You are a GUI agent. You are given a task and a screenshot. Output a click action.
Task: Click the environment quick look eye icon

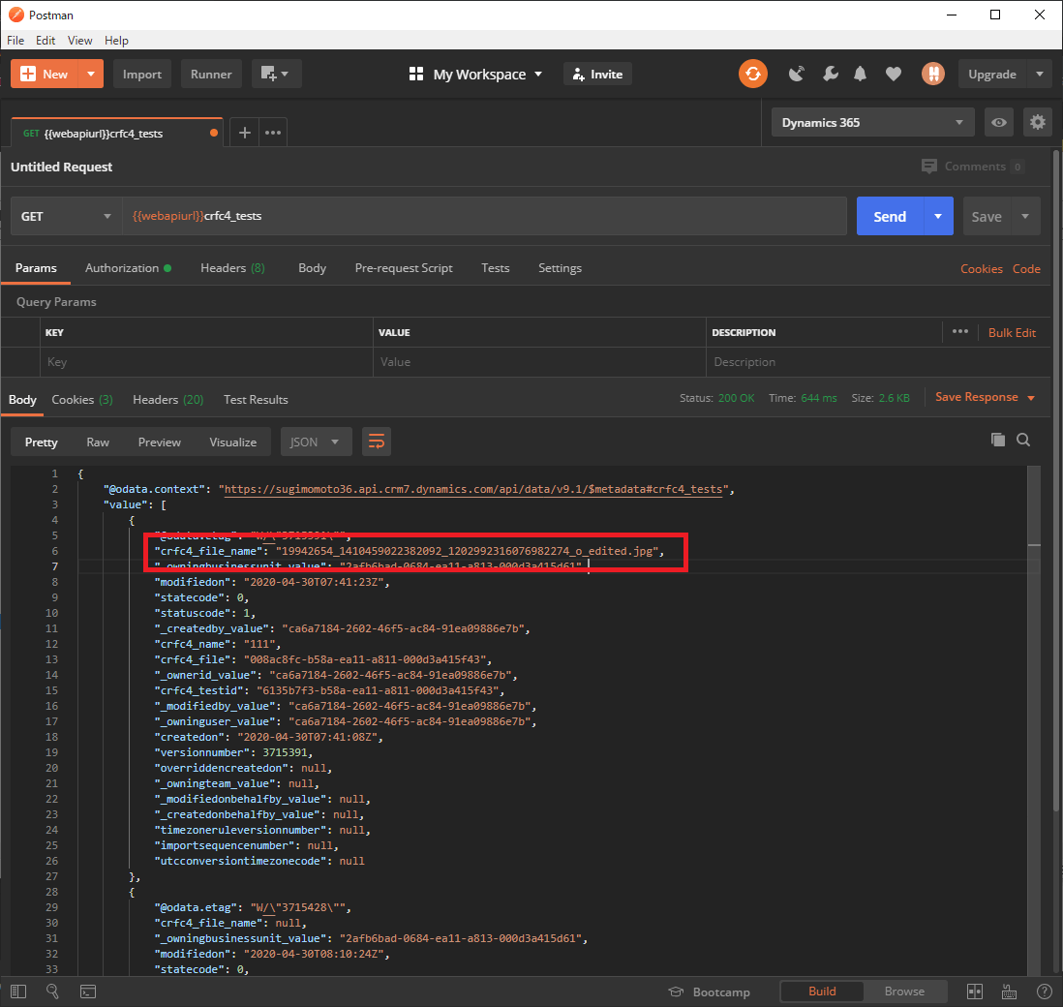click(999, 123)
